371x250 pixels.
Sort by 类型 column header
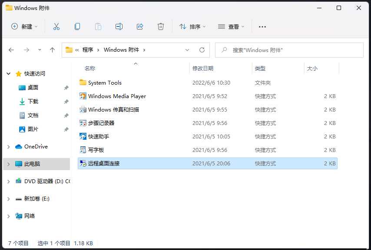(x=260, y=68)
